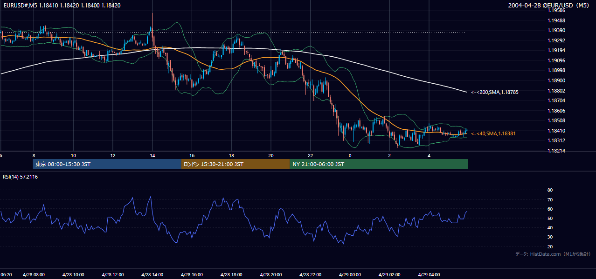The height and width of the screenshot is (279, 596).
Task: Click price axis value 1.19390
Action: (556, 30)
